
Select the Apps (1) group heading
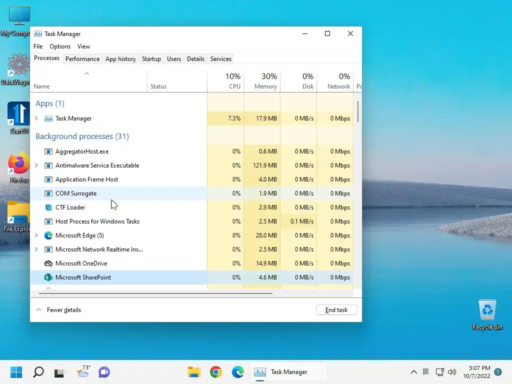(x=50, y=103)
